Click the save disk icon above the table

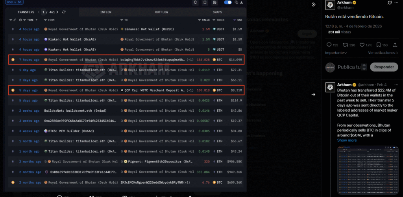click(x=214, y=2)
